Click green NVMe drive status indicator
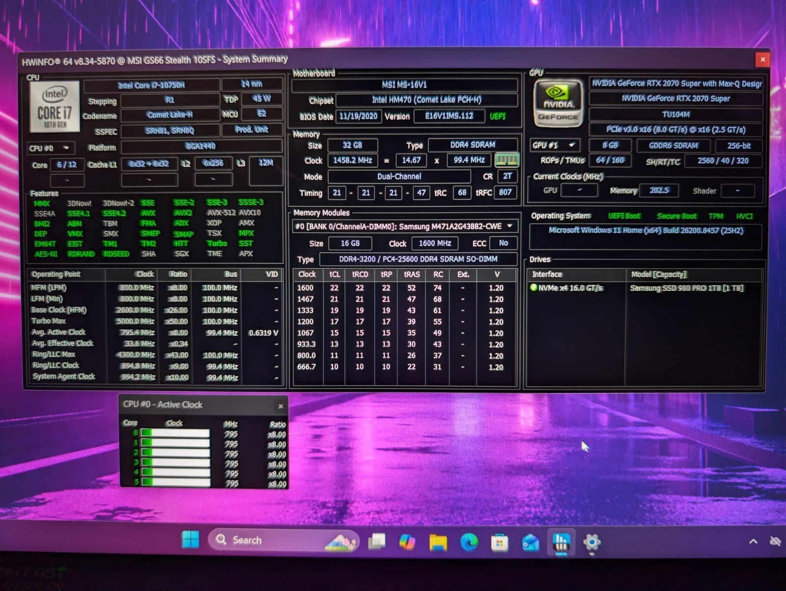Image resolution: width=786 pixels, height=591 pixels. [x=533, y=288]
